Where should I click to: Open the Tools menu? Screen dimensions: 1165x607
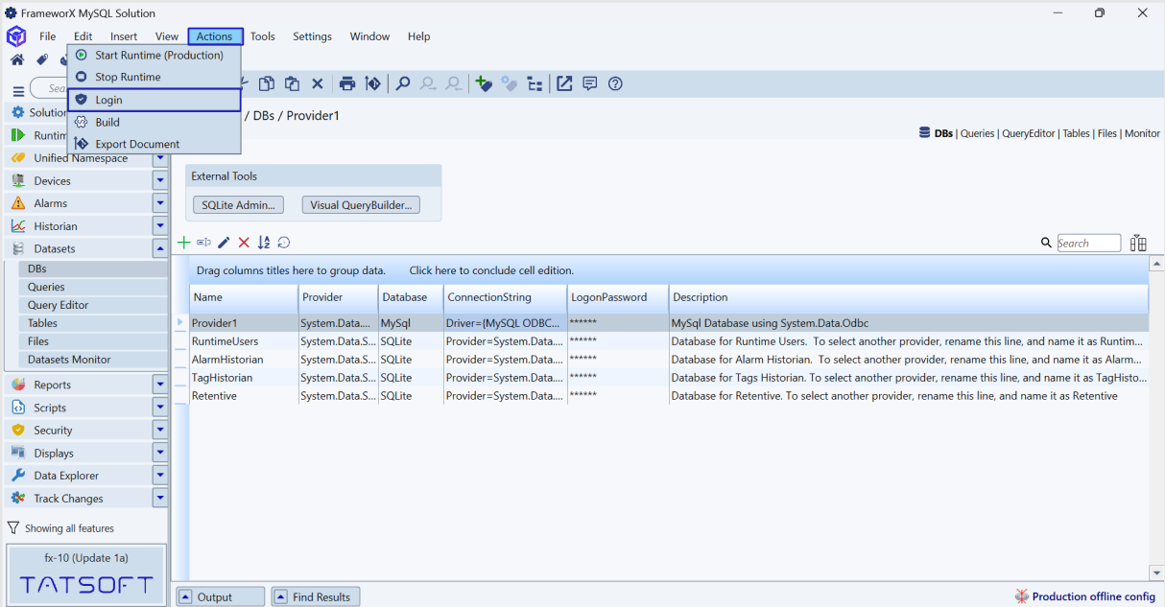[262, 36]
